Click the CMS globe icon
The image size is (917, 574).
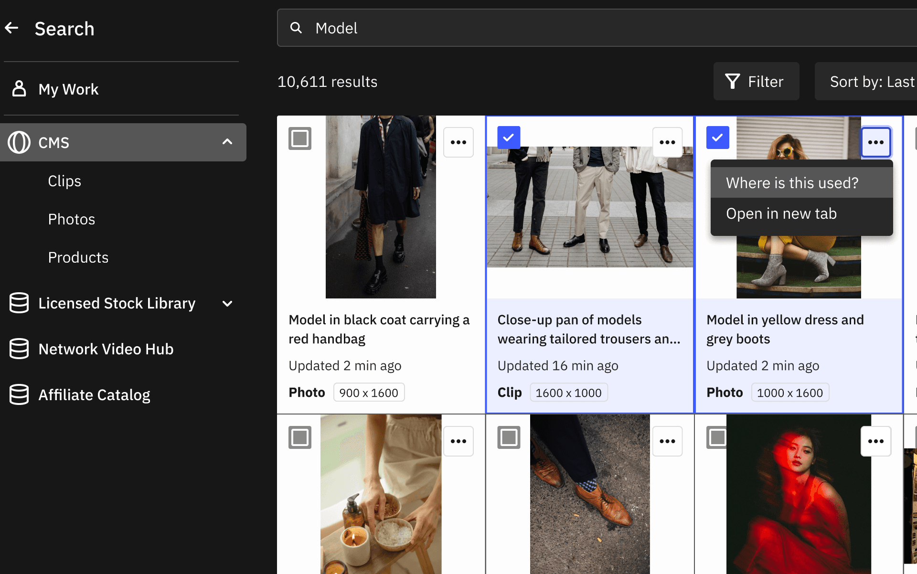(x=19, y=142)
